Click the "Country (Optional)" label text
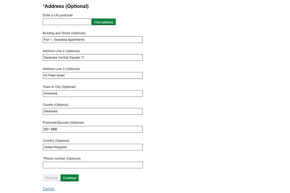Screen dimensions: 290x193 pyautogui.click(x=56, y=141)
